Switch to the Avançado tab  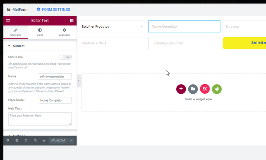(64, 32)
